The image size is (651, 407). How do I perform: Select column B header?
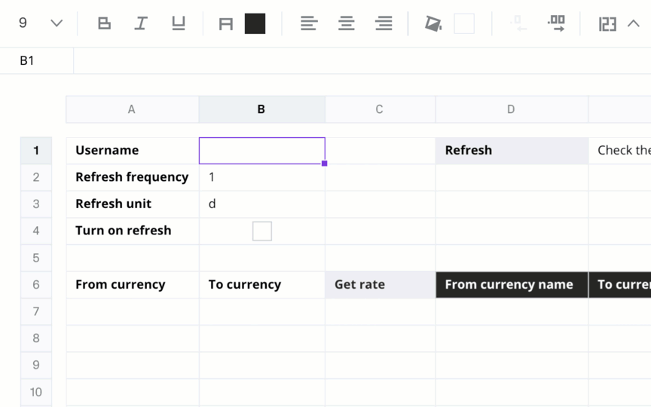tap(261, 109)
